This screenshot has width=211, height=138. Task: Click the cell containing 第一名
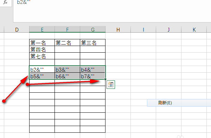click(x=42, y=42)
